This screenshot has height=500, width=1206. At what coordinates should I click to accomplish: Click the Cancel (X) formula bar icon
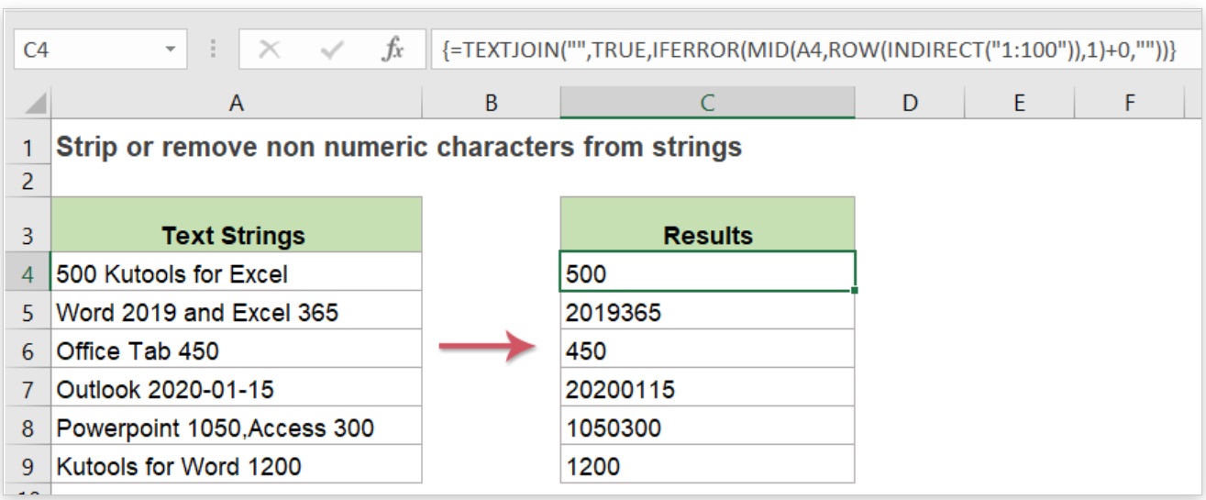click(270, 50)
